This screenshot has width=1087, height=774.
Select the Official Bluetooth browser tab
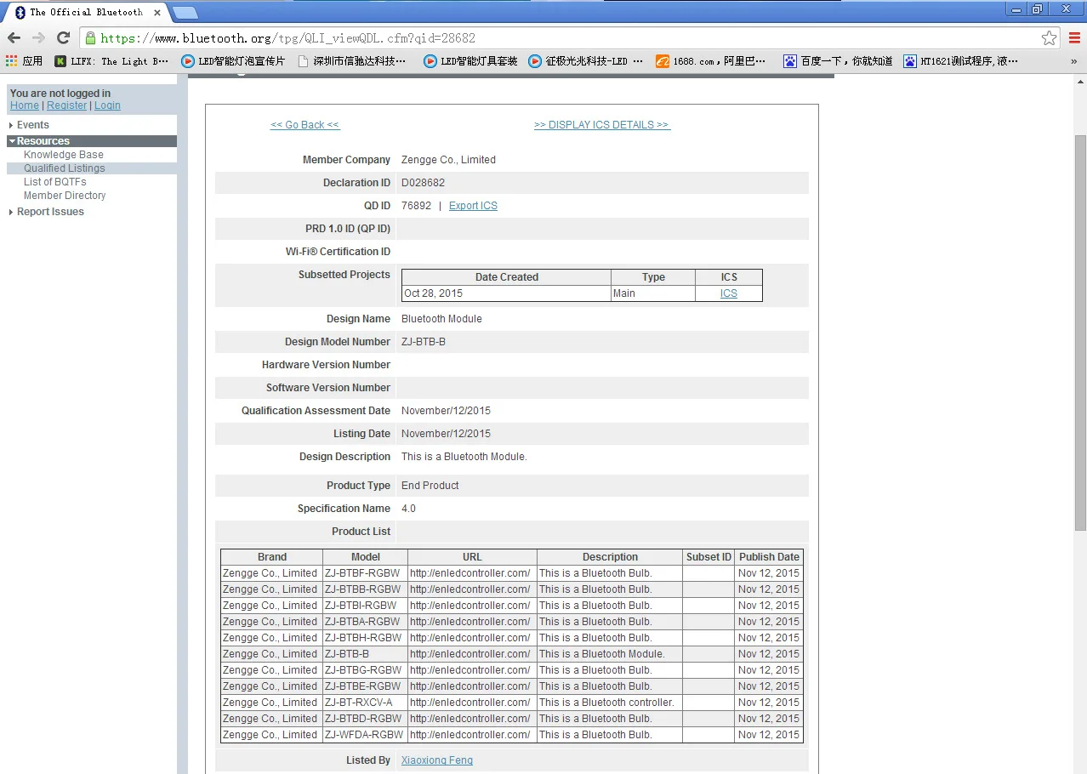point(85,13)
